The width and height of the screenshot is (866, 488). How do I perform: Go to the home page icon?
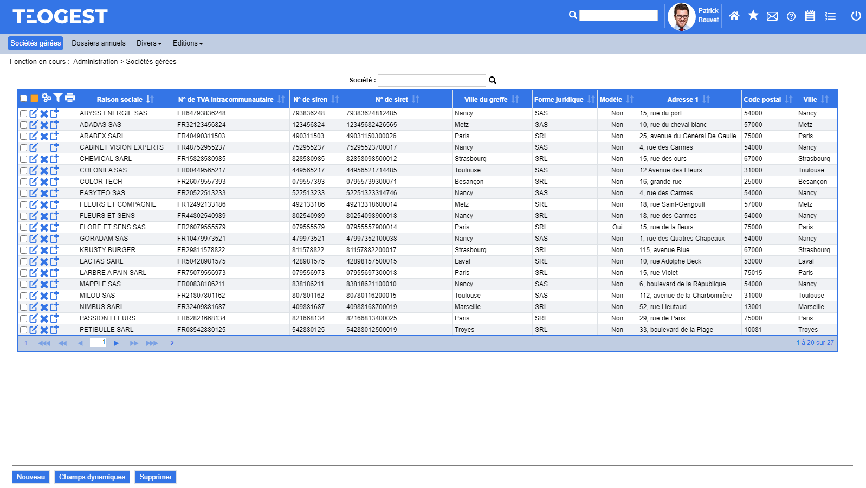[734, 16]
